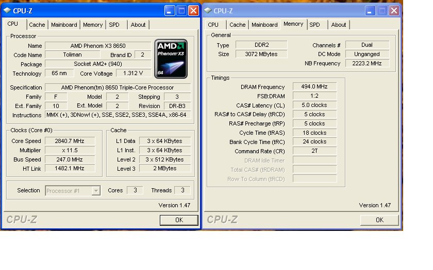Viewport: 433px width, 270px height.
Task: Click the Code Name value Toliman
Action: point(72,55)
